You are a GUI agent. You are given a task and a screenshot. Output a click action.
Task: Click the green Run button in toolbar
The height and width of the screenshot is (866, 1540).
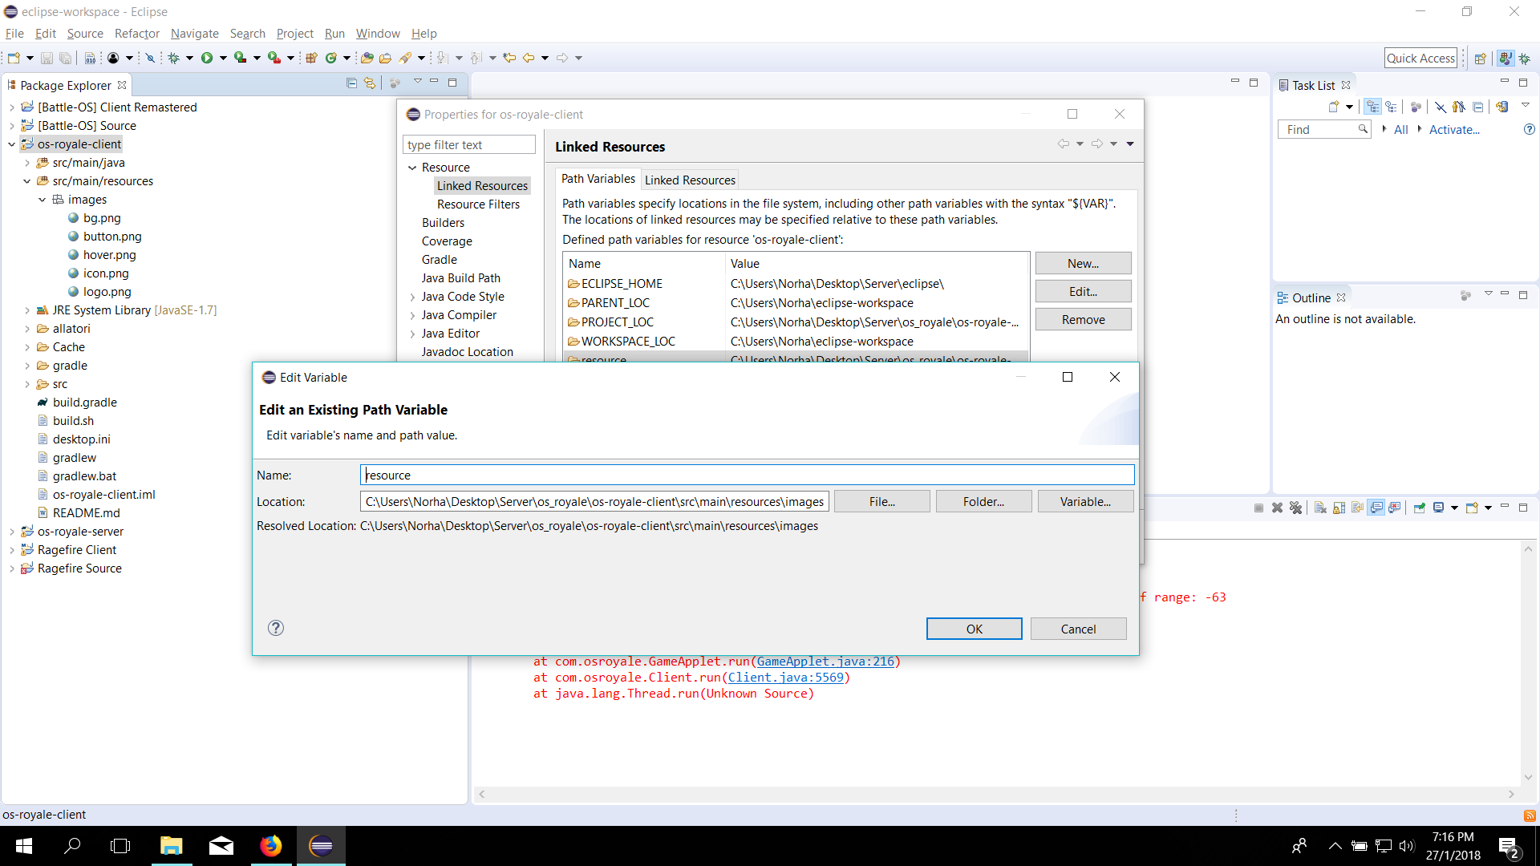pos(207,58)
